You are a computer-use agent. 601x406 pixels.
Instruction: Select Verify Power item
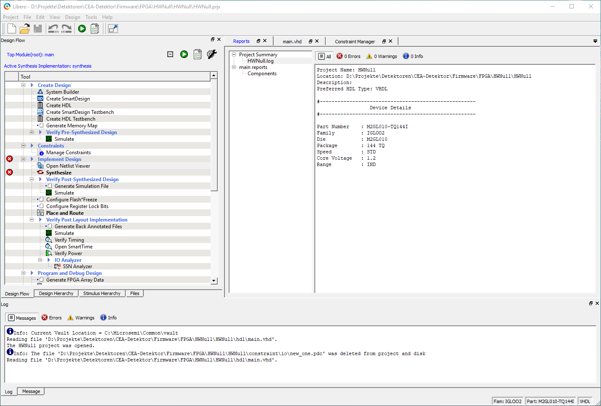69,253
